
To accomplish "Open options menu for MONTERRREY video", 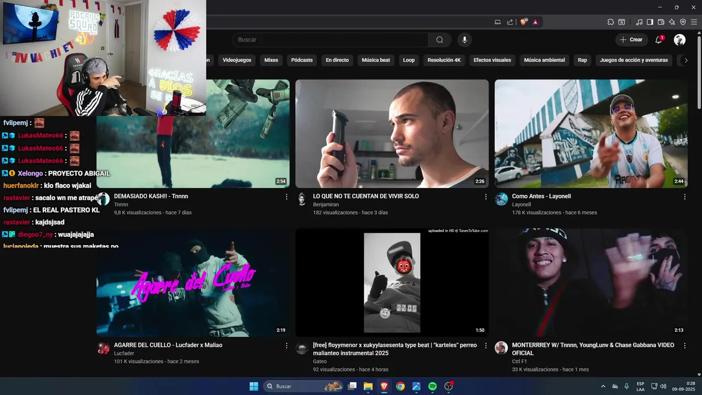I will (684, 346).
